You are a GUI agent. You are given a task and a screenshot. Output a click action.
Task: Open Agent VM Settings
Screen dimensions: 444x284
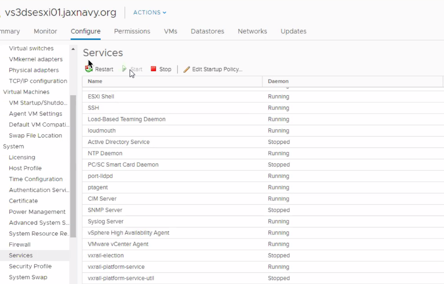(36, 114)
